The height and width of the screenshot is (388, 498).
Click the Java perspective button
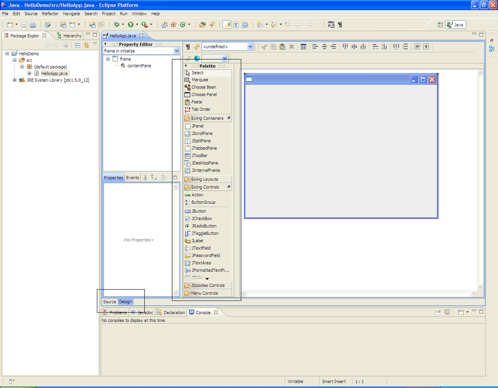pyautogui.click(x=456, y=25)
